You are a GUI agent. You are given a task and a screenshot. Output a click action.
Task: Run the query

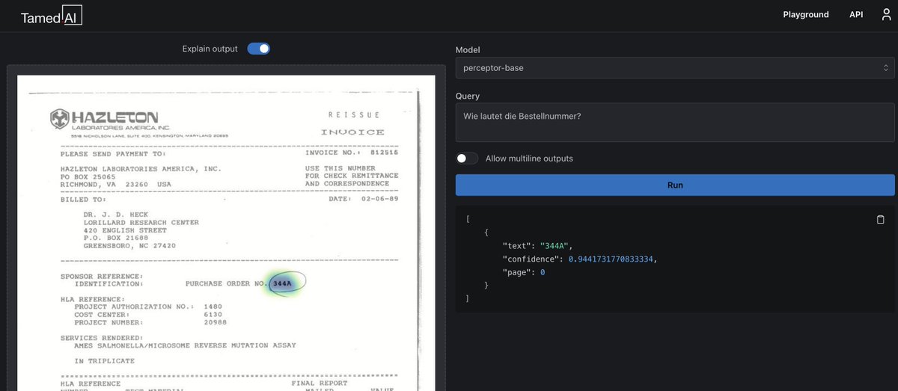pyautogui.click(x=675, y=185)
